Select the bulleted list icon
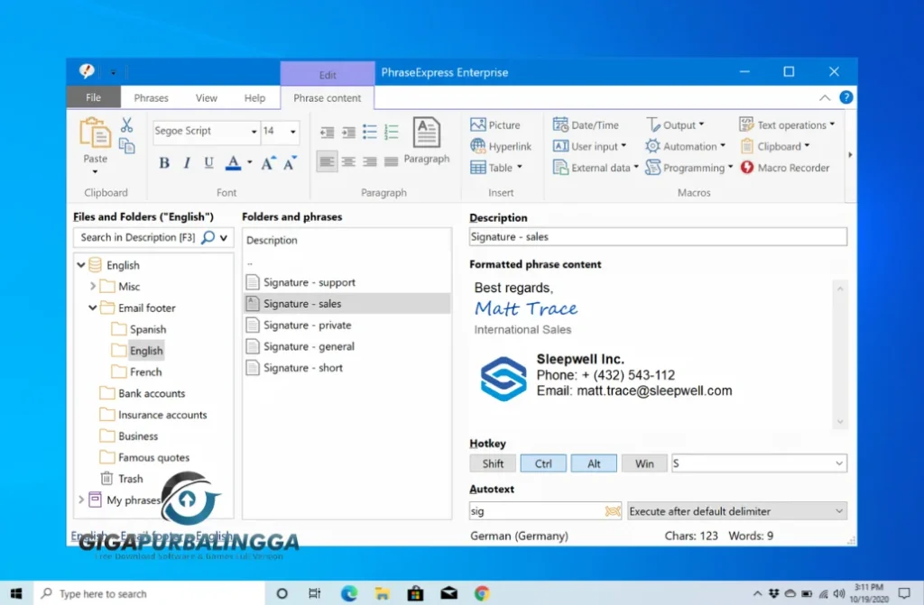The width and height of the screenshot is (924, 605). [x=369, y=132]
